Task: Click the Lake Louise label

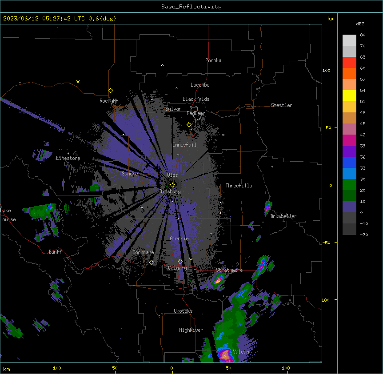Action: (x=8, y=215)
